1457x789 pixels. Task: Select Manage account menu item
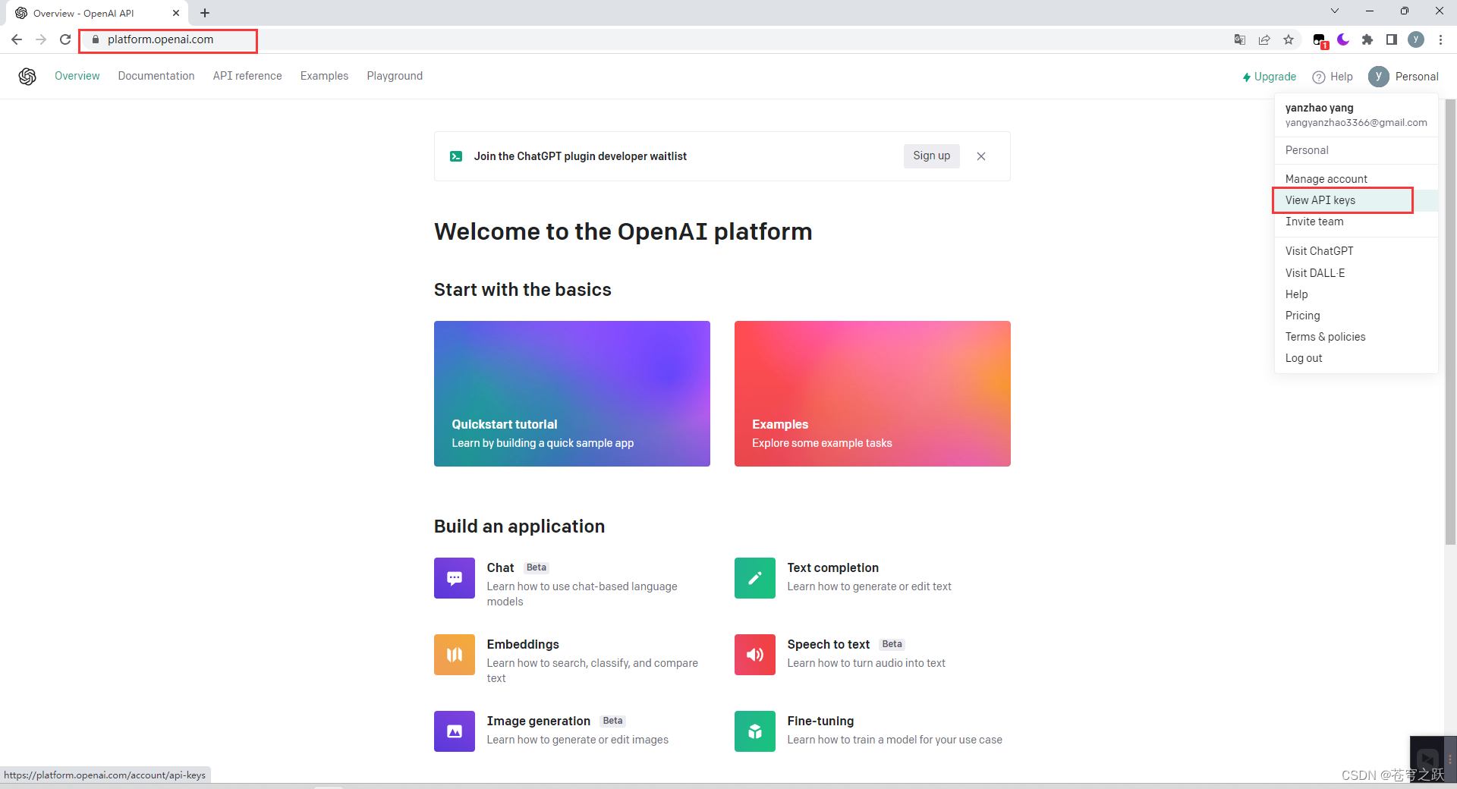click(1356, 179)
